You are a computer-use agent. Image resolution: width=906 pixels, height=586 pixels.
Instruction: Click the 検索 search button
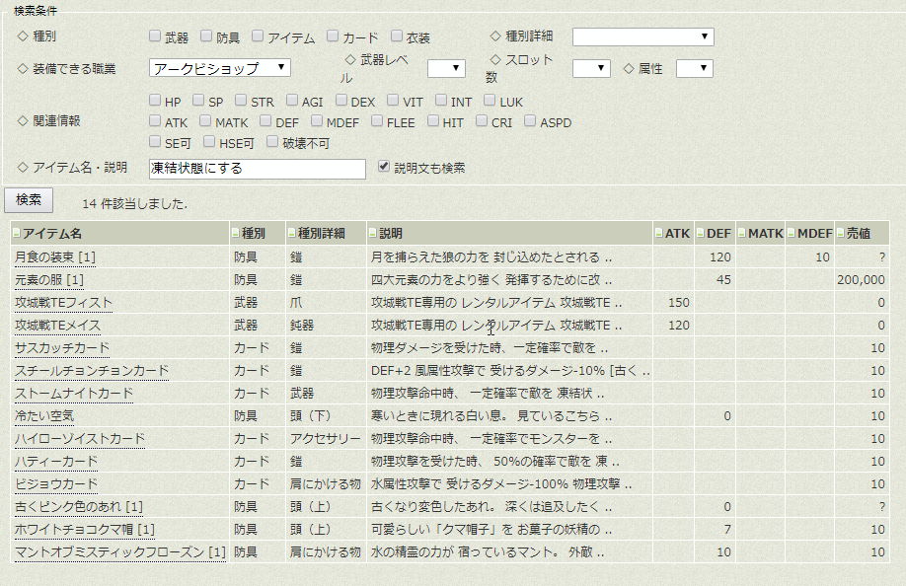point(29,199)
